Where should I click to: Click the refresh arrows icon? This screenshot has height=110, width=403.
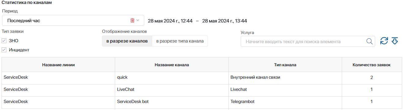tap(384, 41)
